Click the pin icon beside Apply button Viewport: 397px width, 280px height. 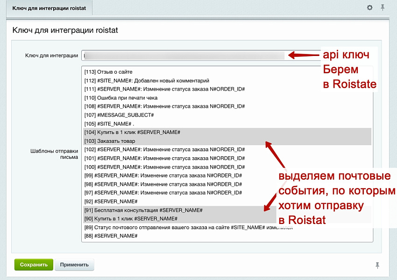377,265
